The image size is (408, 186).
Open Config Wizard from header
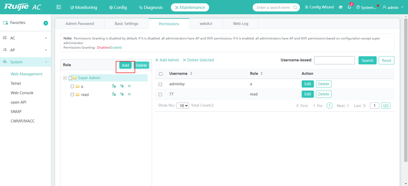(x=319, y=7)
